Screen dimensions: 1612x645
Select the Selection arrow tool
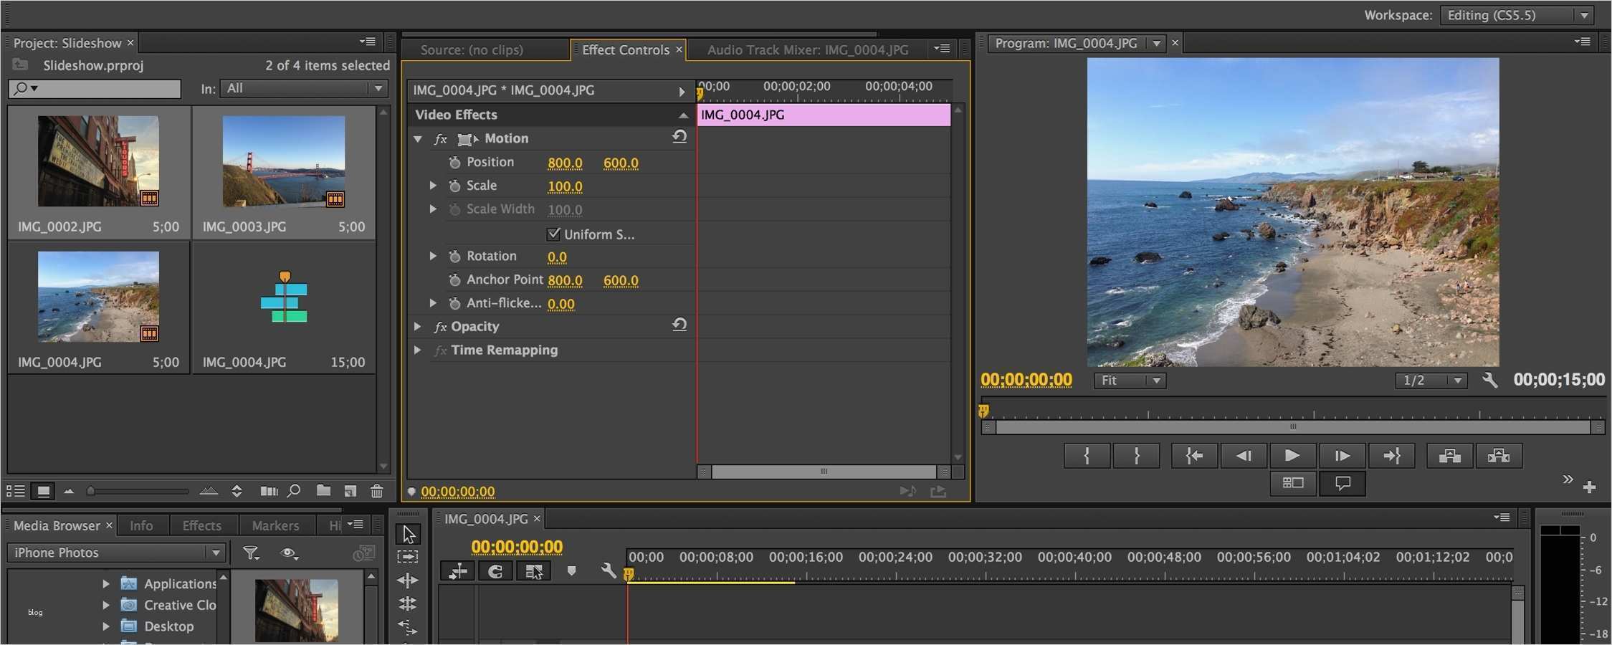[x=409, y=535]
